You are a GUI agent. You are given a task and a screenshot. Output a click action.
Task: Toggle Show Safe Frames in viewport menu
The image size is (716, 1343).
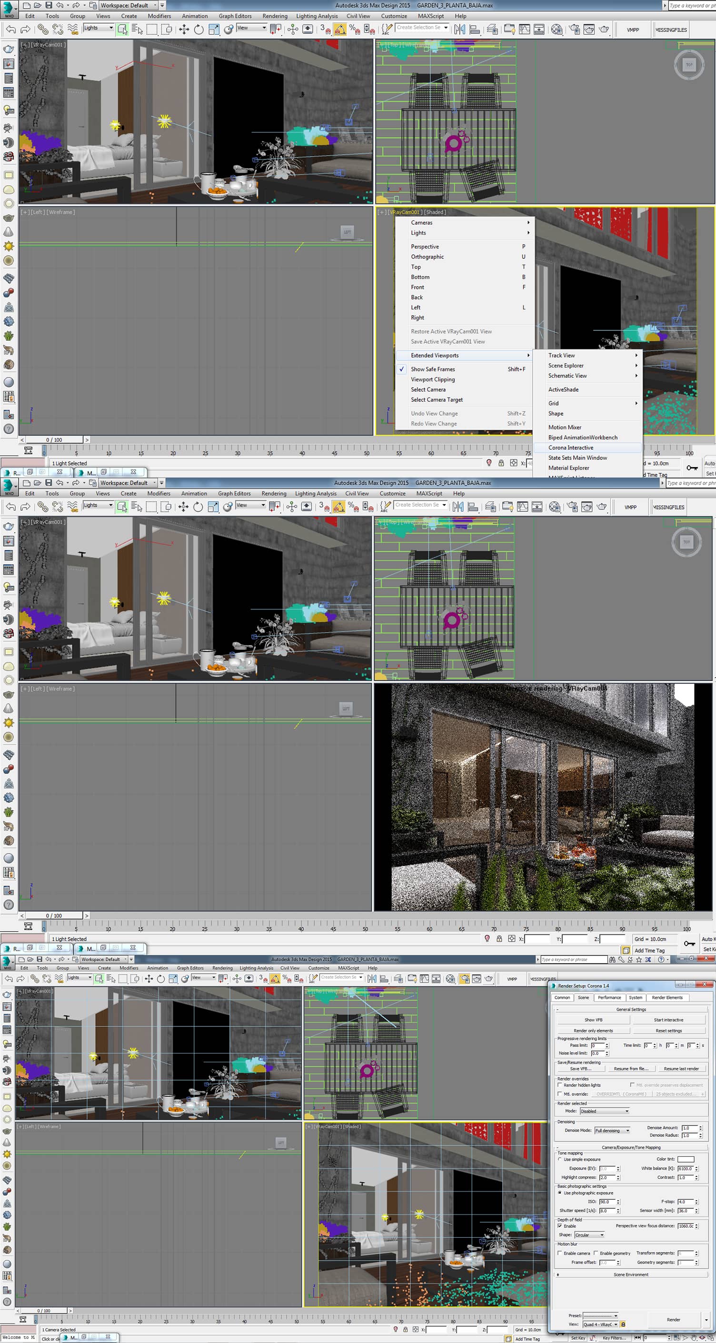tap(432, 369)
